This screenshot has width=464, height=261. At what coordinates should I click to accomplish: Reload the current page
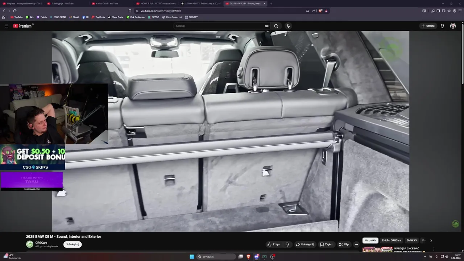(15, 11)
